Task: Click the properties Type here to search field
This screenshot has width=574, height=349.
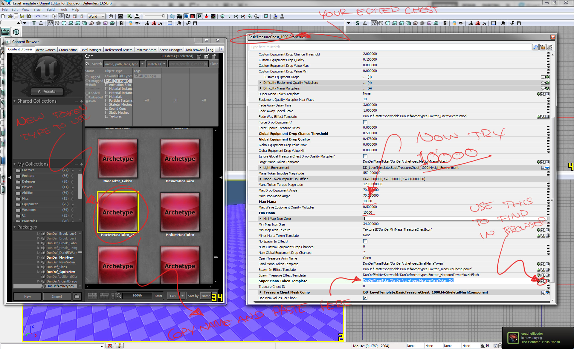Action: pos(390,47)
